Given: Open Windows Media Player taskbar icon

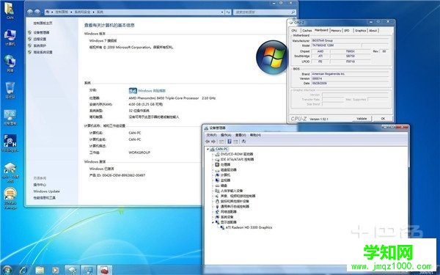Looking at the screenshot, I should point(55,270).
